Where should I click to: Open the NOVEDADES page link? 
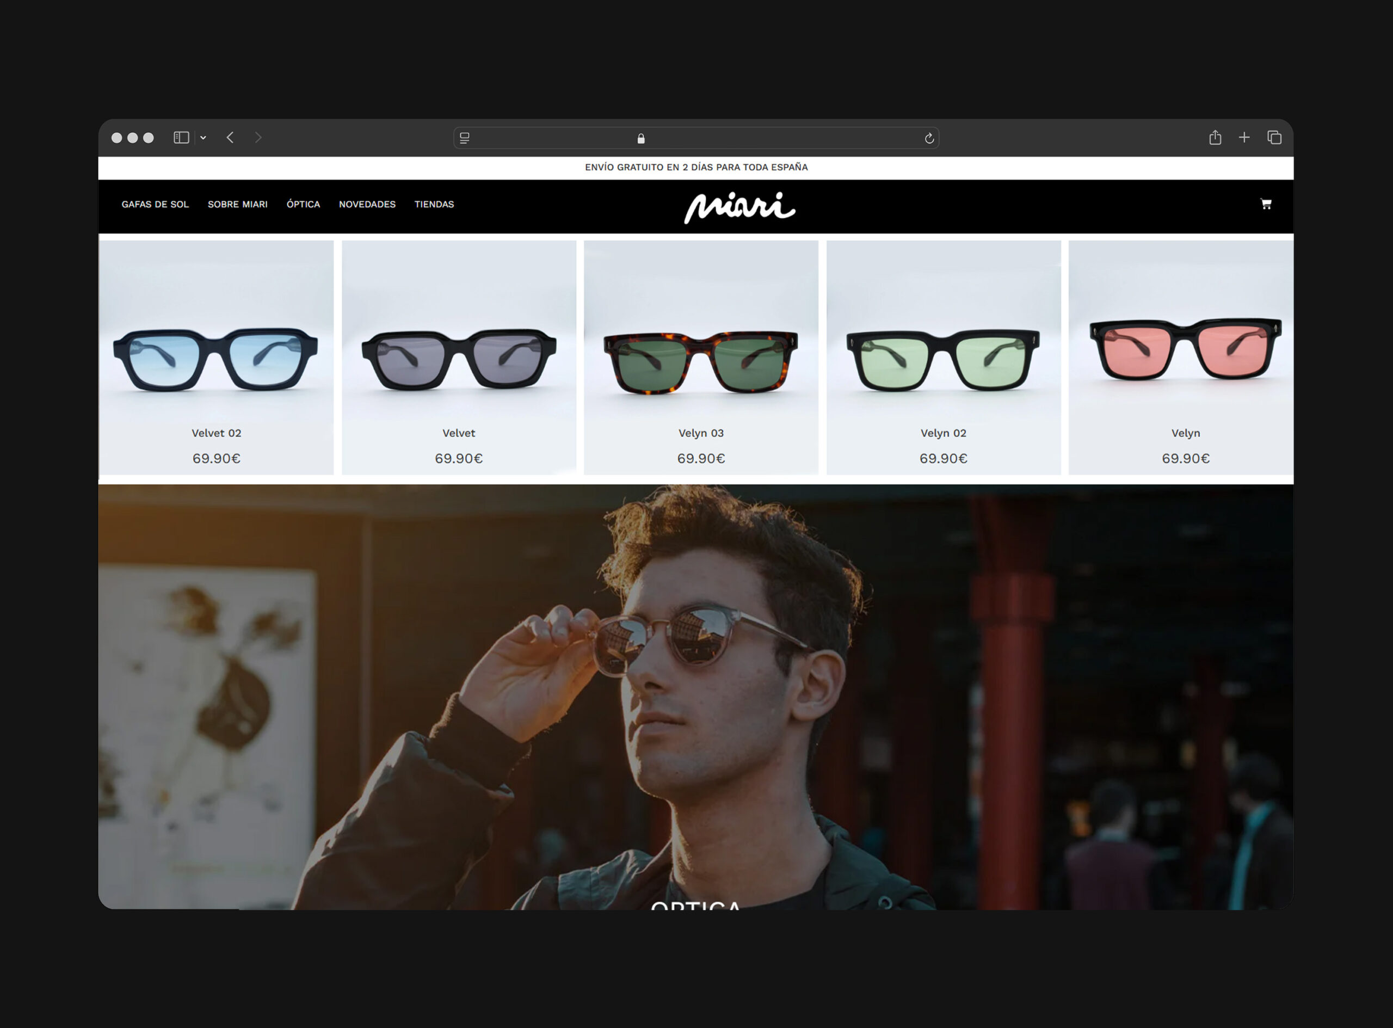367,204
